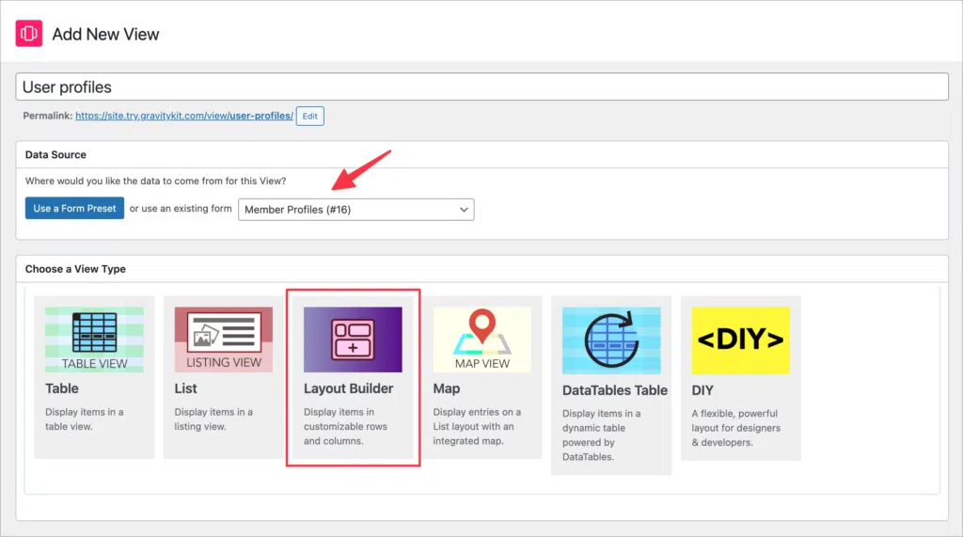
Task: Select the Listing View icon
Action: tap(224, 340)
